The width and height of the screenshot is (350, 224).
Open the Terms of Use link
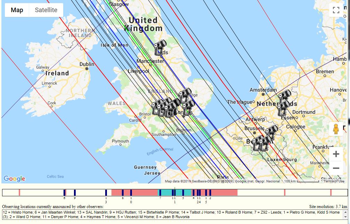click(x=334, y=181)
